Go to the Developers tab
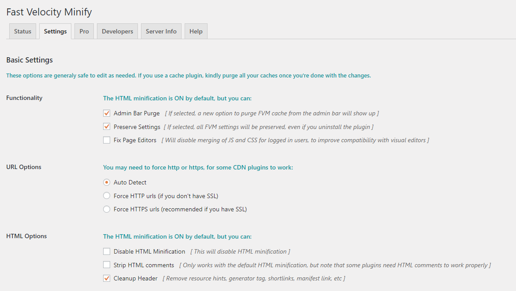This screenshot has width=516, height=291. point(118,31)
